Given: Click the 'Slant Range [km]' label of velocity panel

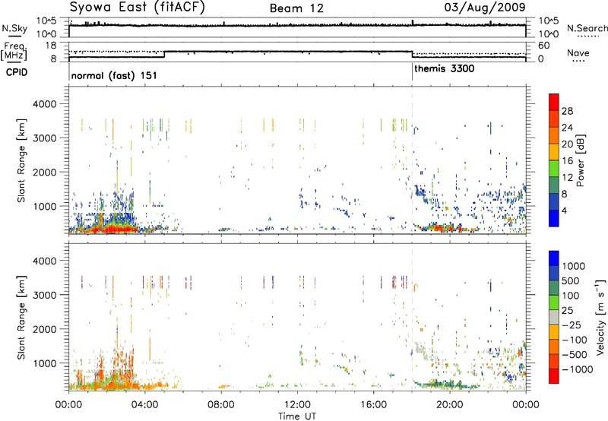Looking at the screenshot, I should click(22, 317).
